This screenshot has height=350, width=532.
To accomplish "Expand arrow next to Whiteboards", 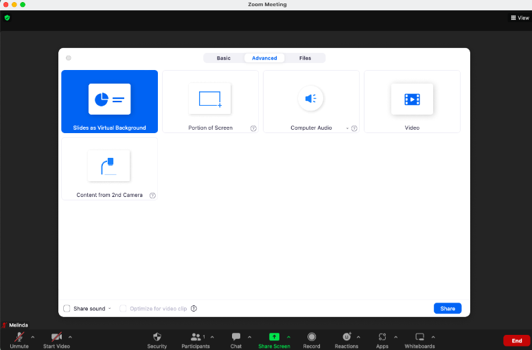I will coord(433,337).
